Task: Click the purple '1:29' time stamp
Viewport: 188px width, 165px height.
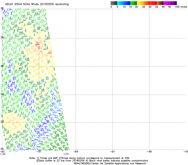Action: pyautogui.click(x=66, y=154)
